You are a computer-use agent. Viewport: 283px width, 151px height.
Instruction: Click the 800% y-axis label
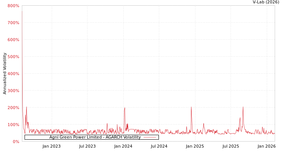13,6
